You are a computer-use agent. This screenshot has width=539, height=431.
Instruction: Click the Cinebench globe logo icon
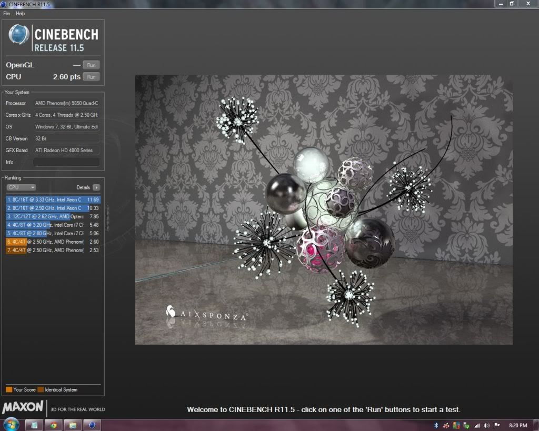18,34
